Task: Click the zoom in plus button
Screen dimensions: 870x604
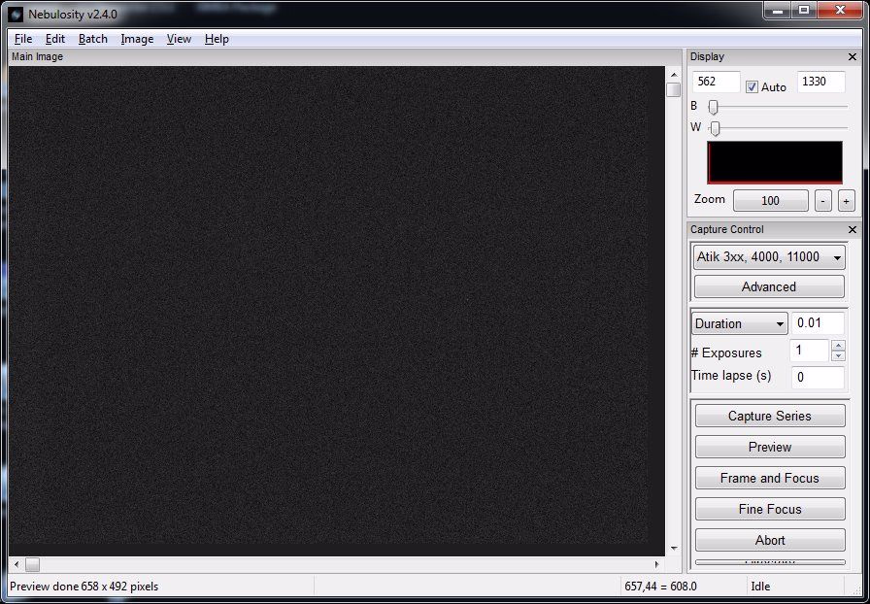Action: tap(846, 201)
